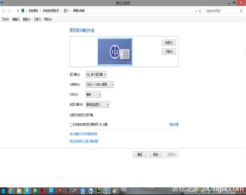Open the 放大或缩小文本和其他项目 link

[83, 134]
